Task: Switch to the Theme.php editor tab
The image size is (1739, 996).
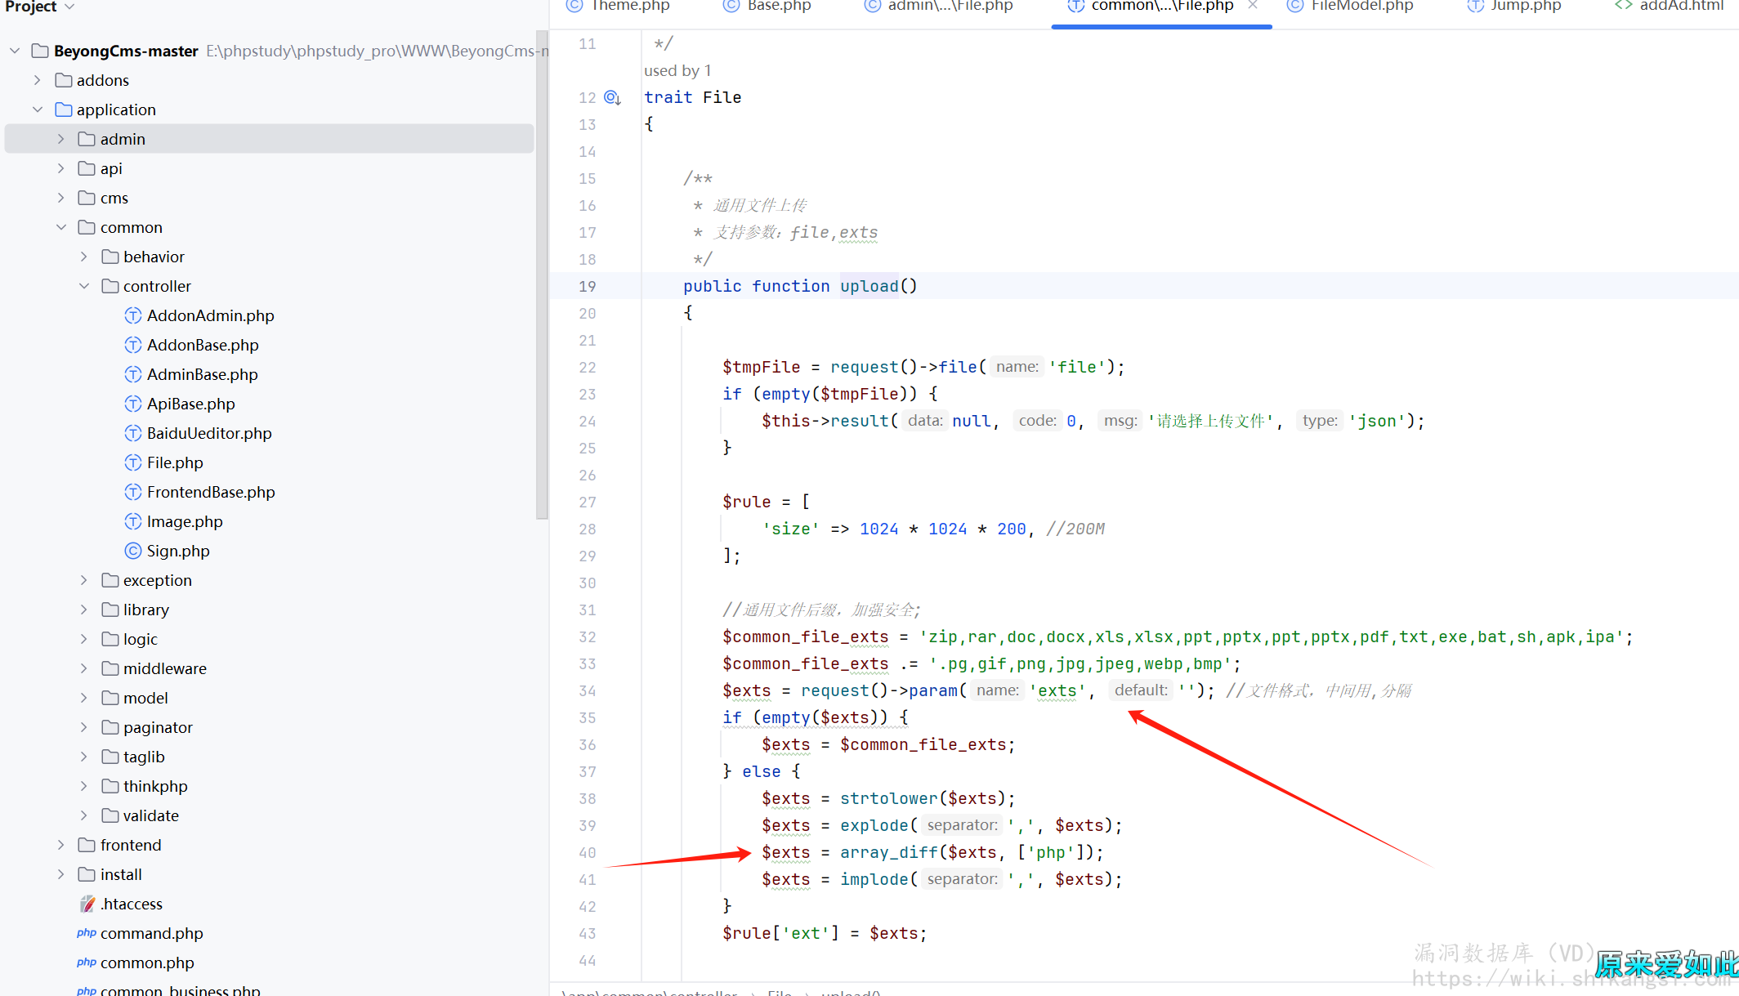Action: (x=619, y=7)
